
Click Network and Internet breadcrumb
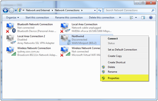point(38,10)
